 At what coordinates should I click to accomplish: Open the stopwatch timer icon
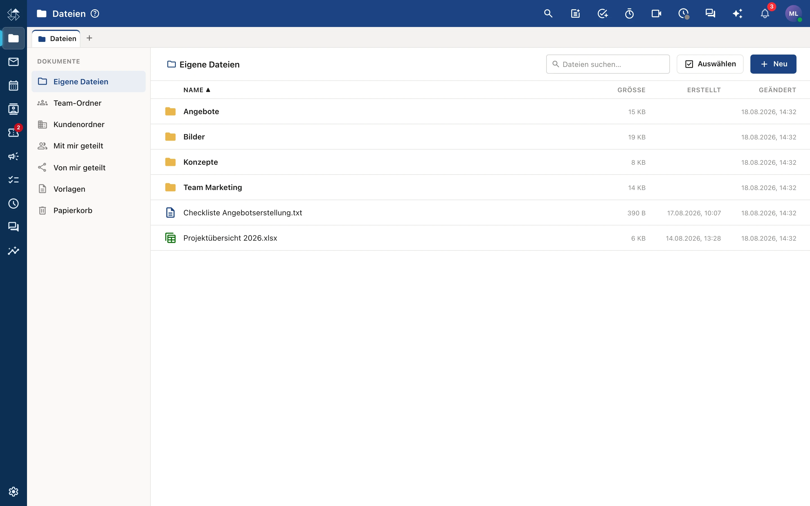pyautogui.click(x=629, y=14)
